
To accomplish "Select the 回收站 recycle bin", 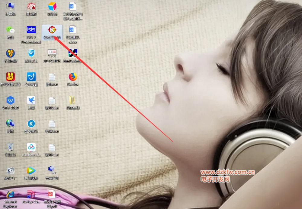I will pyautogui.click(x=11, y=147).
